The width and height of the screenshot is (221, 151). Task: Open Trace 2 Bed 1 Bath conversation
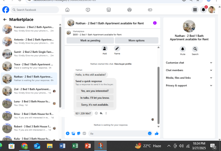(29, 66)
